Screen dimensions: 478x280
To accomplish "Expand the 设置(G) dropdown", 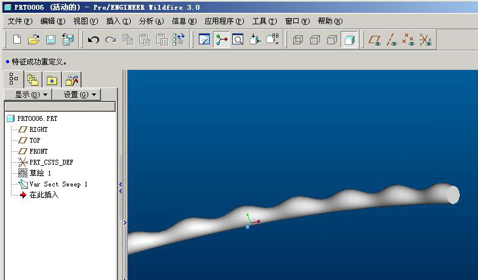I will click(76, 95).
